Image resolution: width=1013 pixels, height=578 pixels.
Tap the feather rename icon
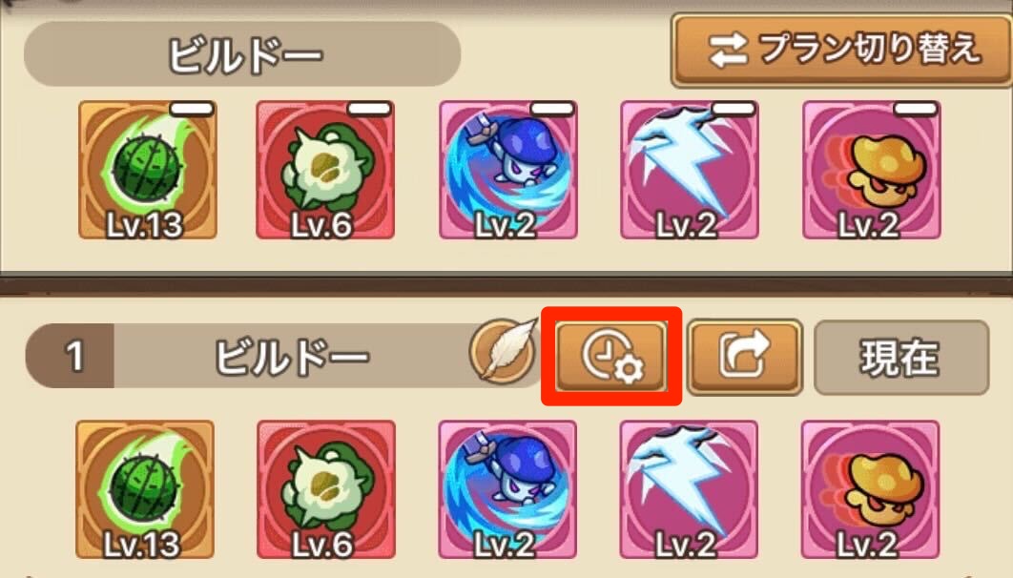tap(503, 349)
